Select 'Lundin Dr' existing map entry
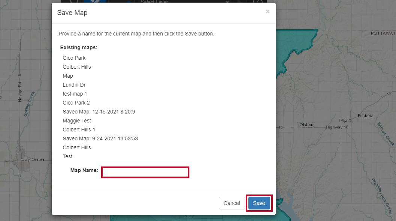The image size is (396, 221). [x=74, y=85]
